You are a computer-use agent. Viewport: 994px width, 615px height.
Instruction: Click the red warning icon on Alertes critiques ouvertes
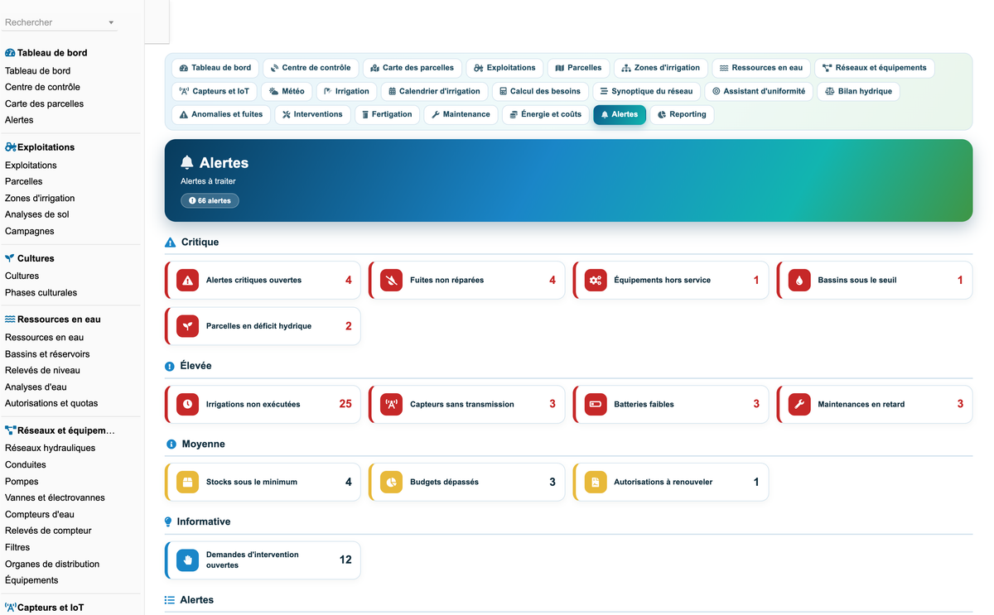[x=188, y=281]
